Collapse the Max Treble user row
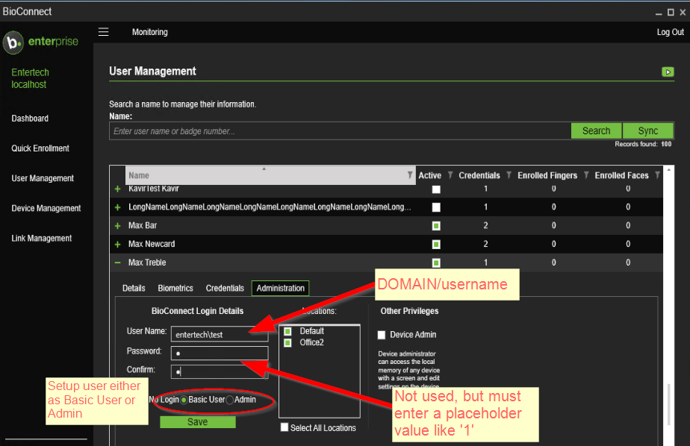The image size is (690, 446). 117,263
